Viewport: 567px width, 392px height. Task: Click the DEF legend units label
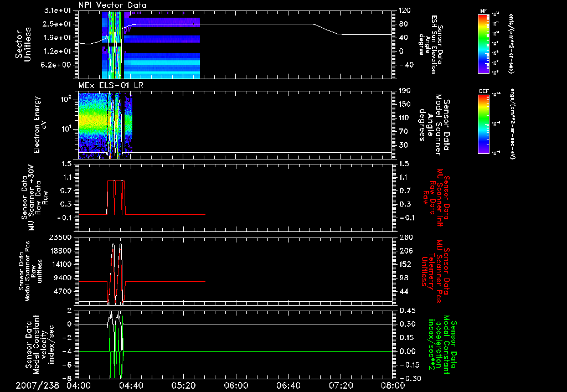point(513,123)
